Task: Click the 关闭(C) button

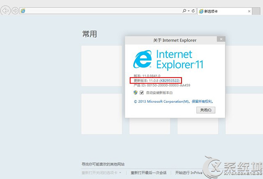Action: click(x=206, y=110)
